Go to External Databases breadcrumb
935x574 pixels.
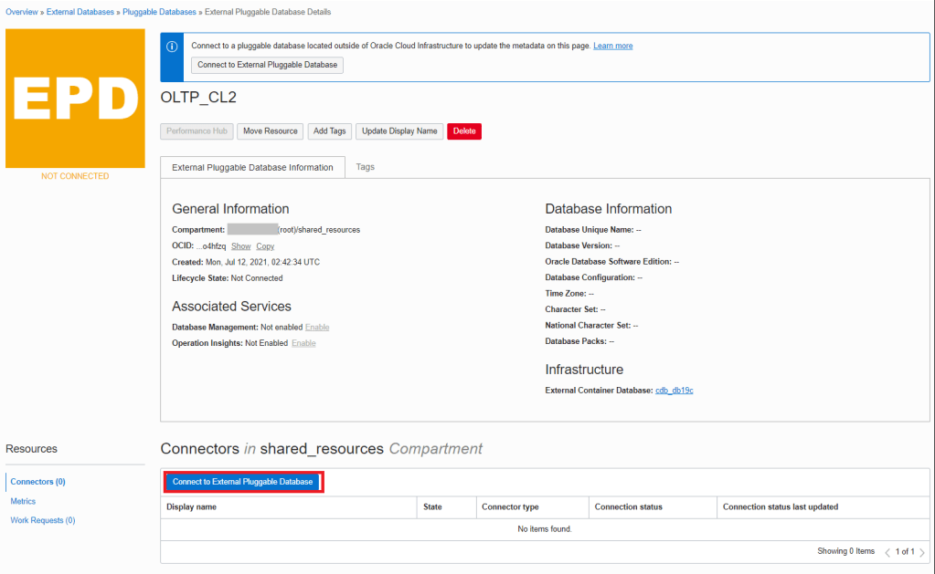pyautogui.click(x=80, y=12)
